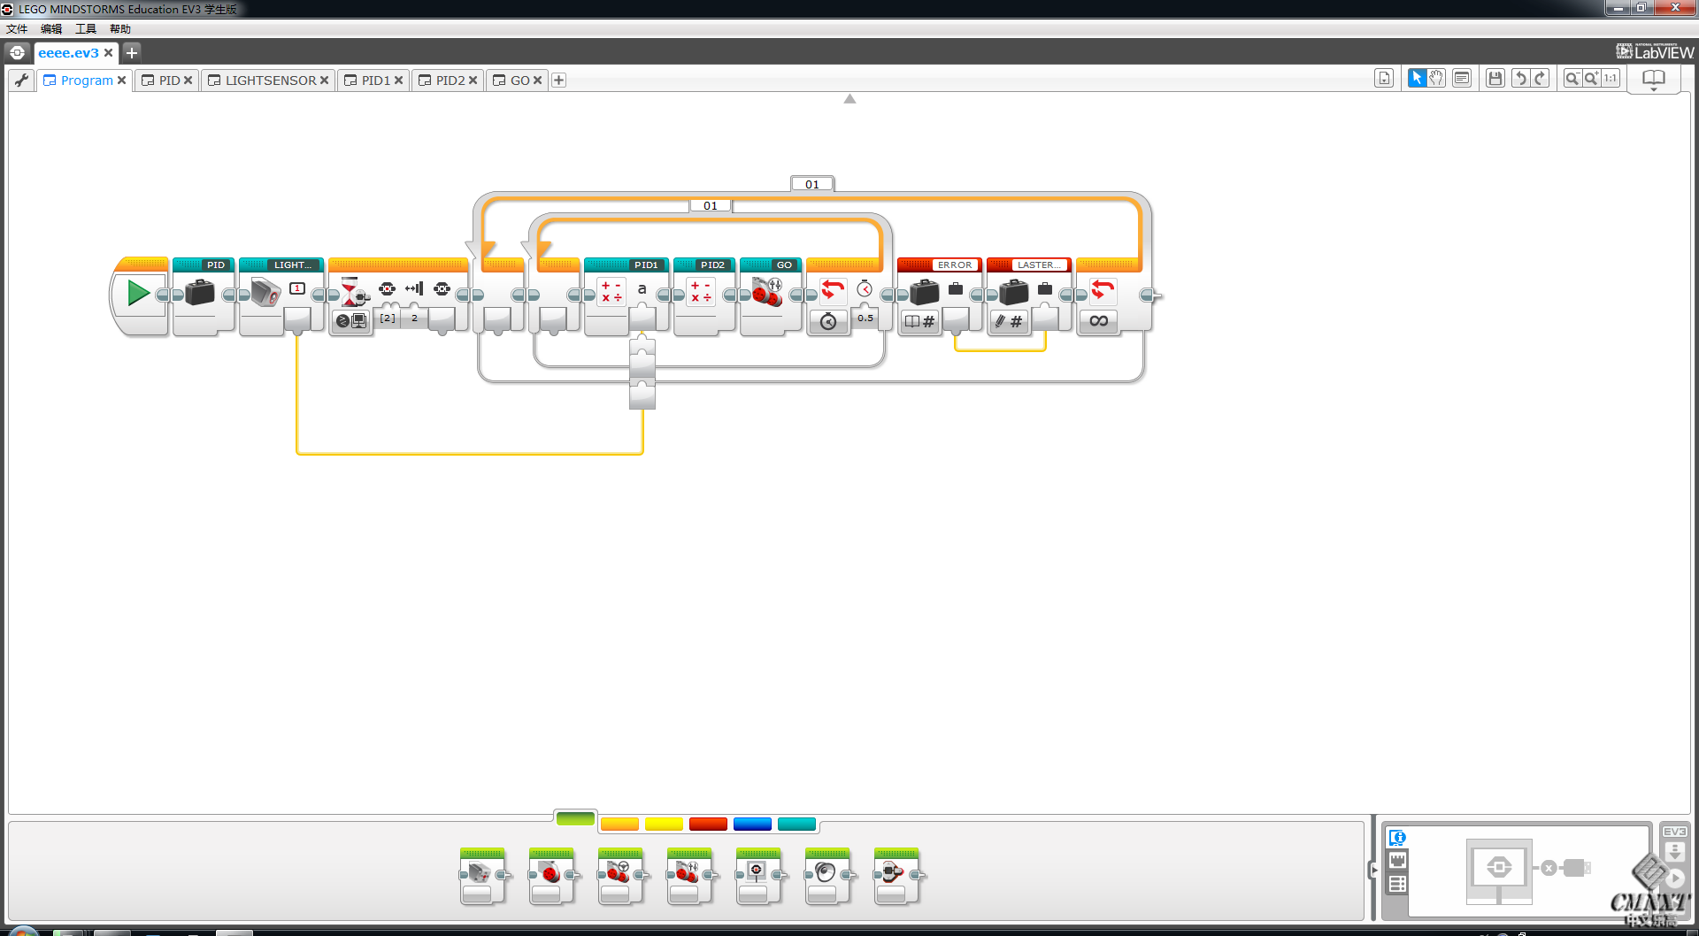Open the brick information tab
Screen dimensions: 1699x936
1397,838
